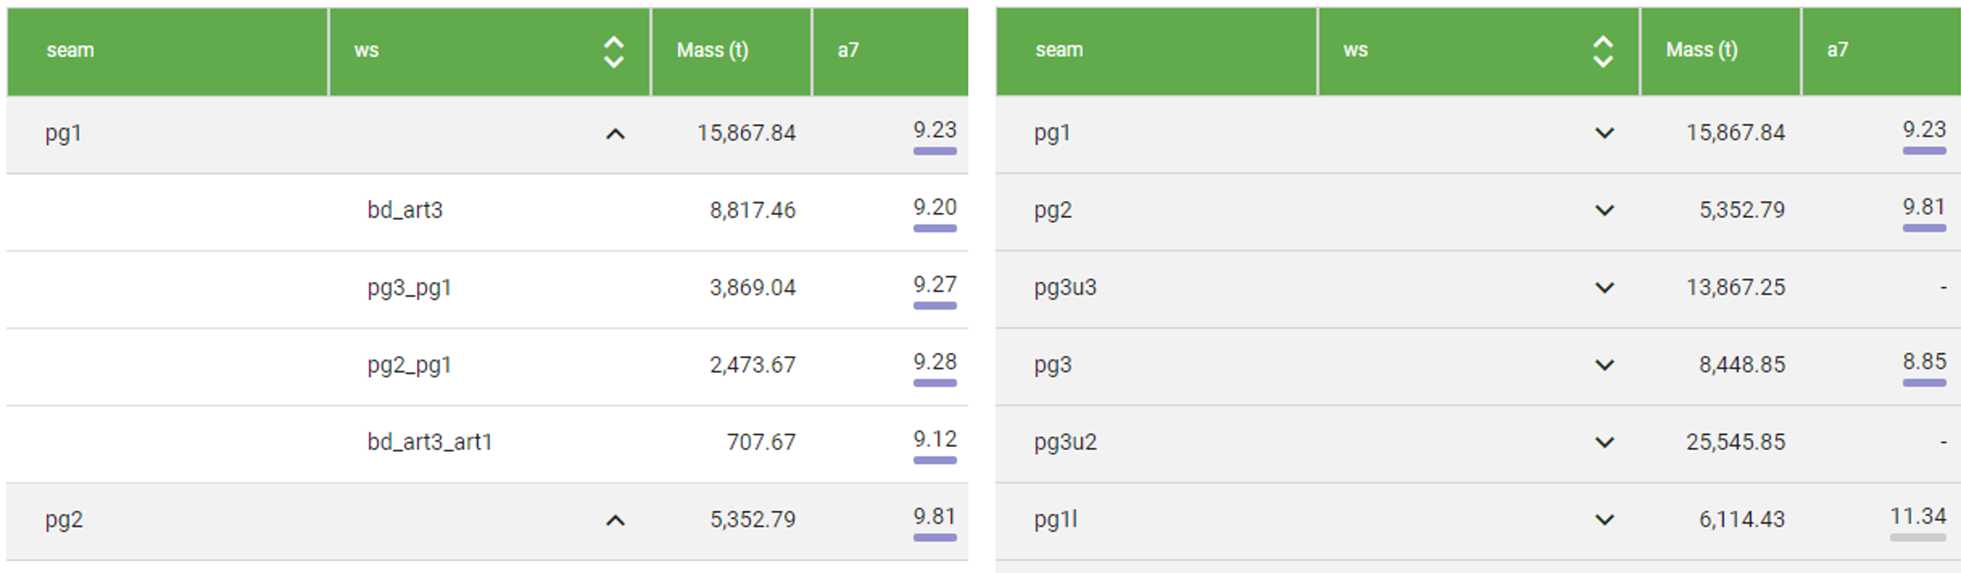Click Mass (t) header in right table
This screenshot has width=1961, height=573.
pyautogui.click(x=1701, y=50)
